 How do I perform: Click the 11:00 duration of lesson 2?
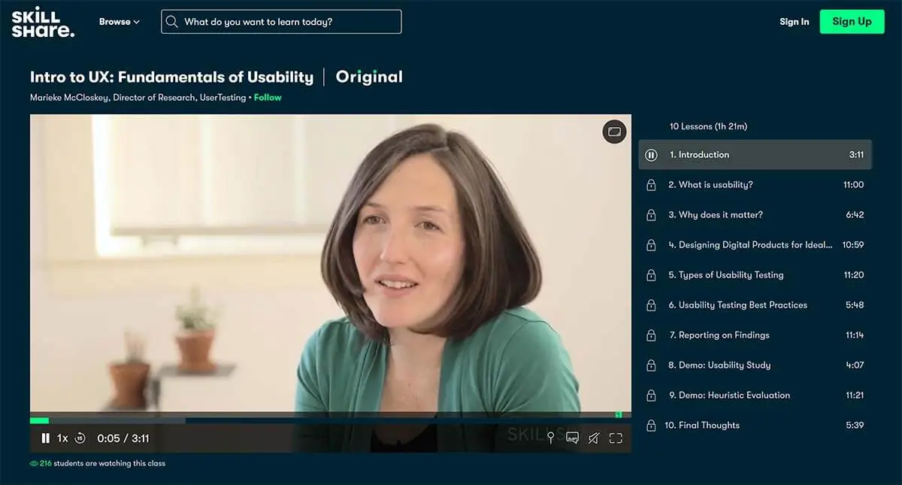coord(853,185)
